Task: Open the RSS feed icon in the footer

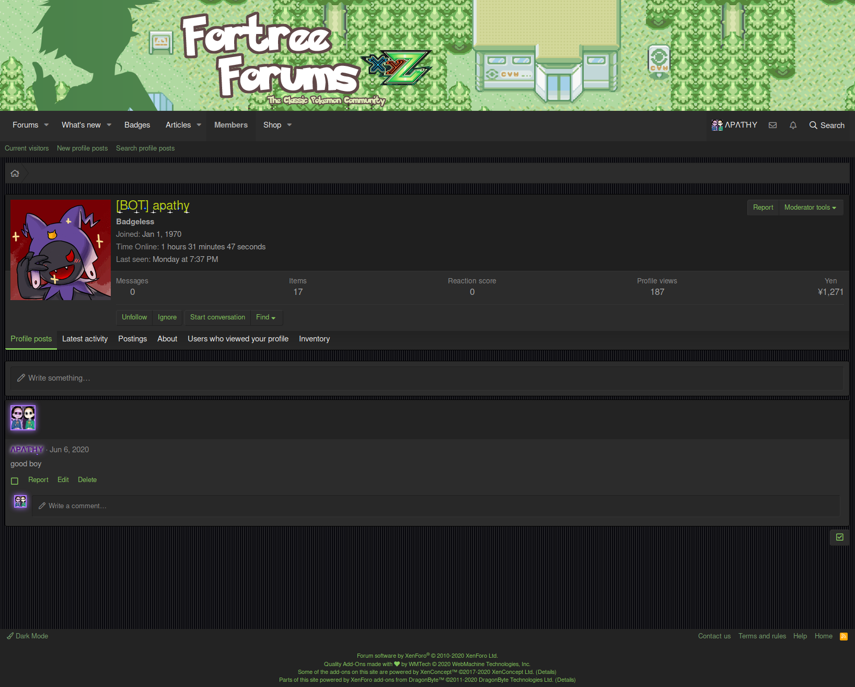Action: coord(844,636)
